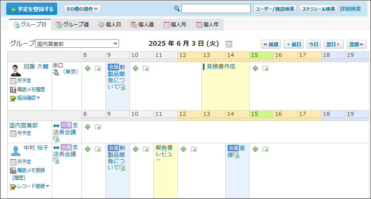Open the グループ selection dropdown
This screenshot has height=199, width=371.
(x=77, y=44)
